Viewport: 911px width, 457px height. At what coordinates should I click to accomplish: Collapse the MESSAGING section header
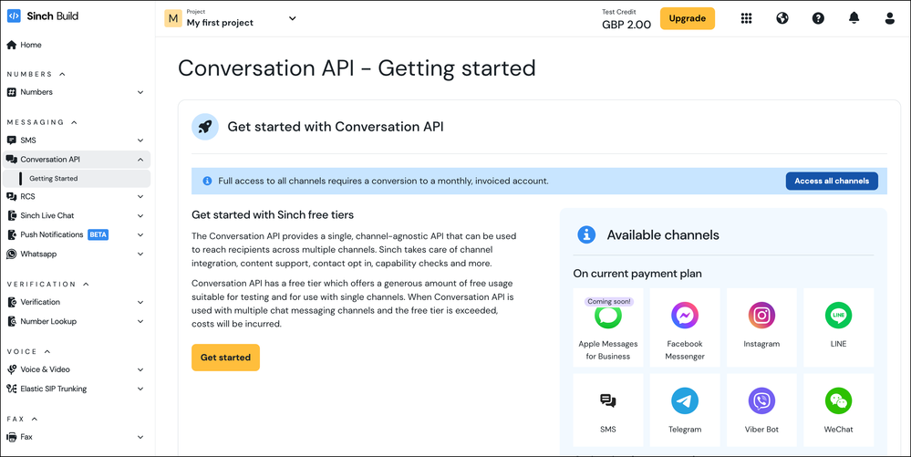[42, 122]
